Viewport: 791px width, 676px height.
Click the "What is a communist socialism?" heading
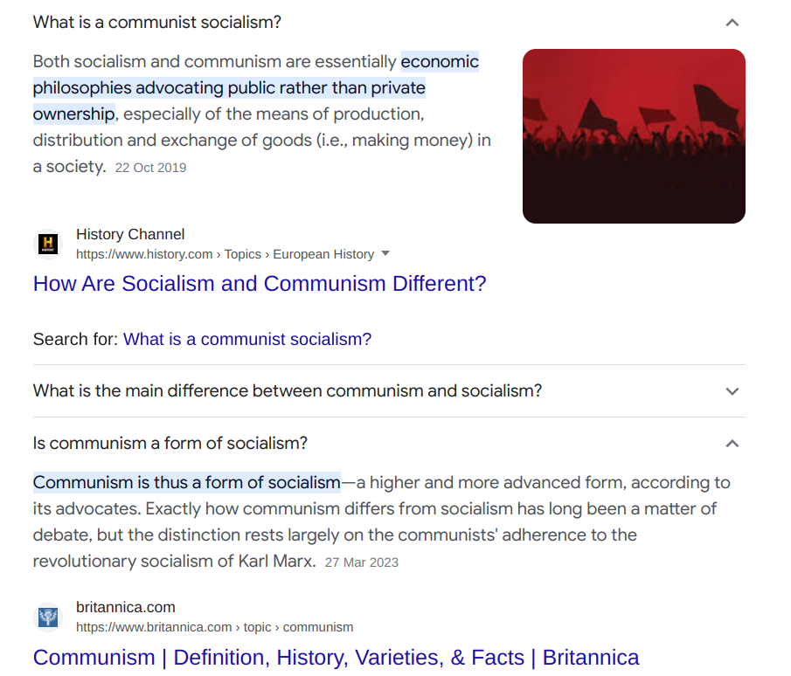tap(157, 23)
